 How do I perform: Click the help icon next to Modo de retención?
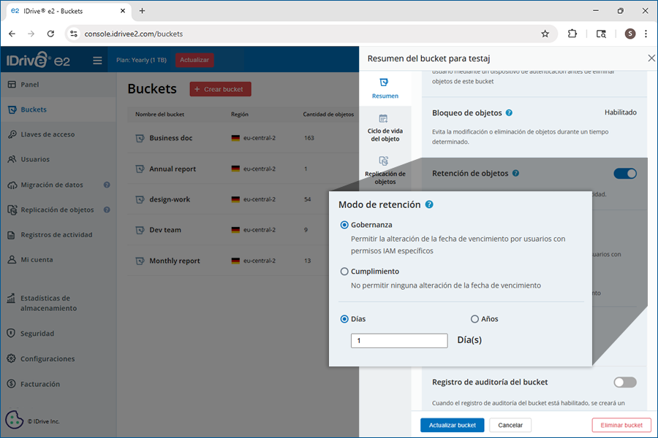pos(429,204)
